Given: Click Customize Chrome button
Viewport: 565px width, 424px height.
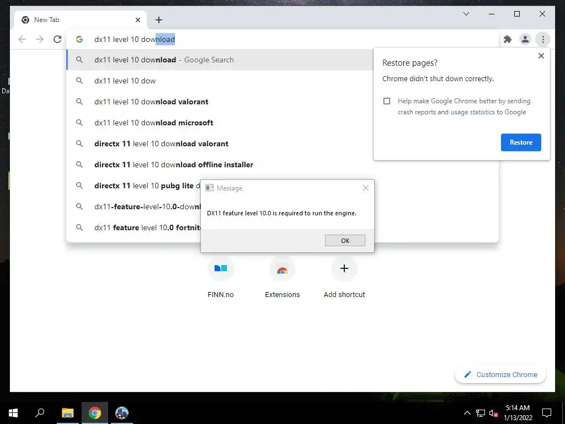Looking at the screenshot, I should coord(500,375).
